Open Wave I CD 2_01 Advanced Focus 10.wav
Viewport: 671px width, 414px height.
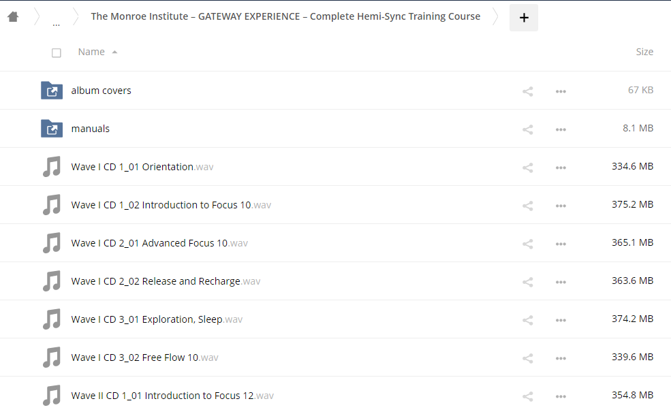(x=159, y=243)
